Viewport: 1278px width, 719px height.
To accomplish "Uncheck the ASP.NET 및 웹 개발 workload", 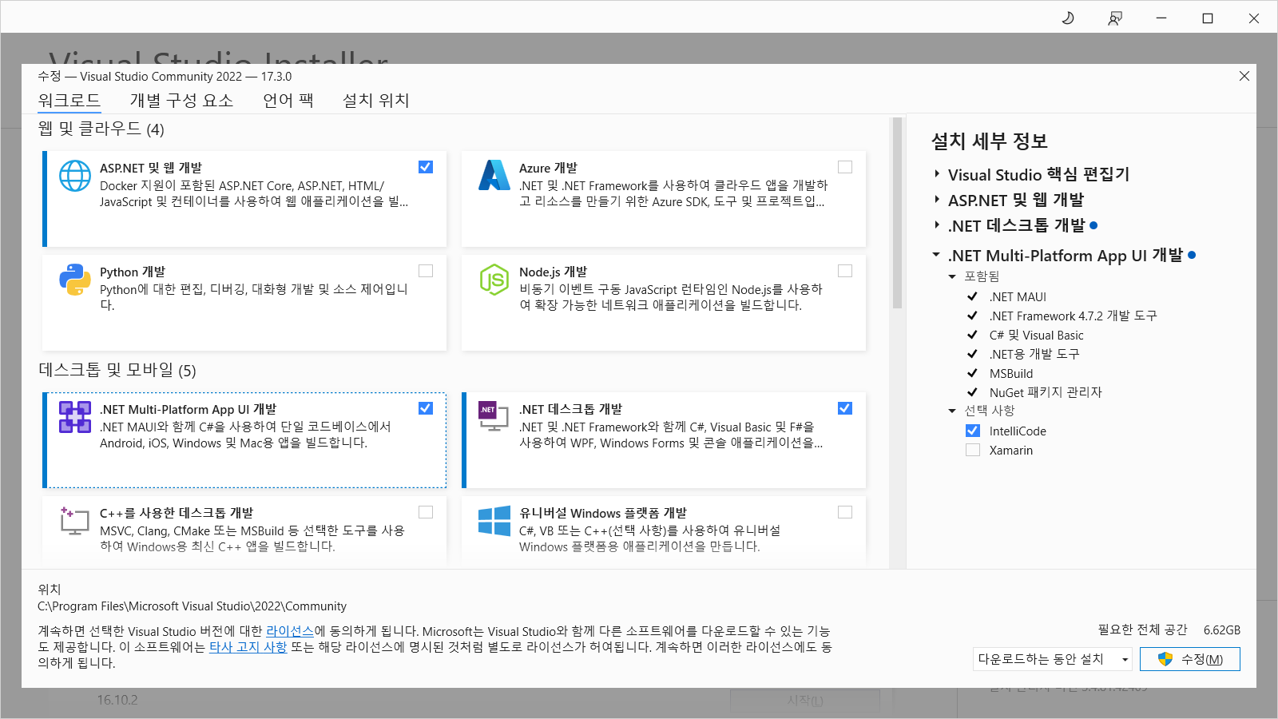I will (426, 167).
